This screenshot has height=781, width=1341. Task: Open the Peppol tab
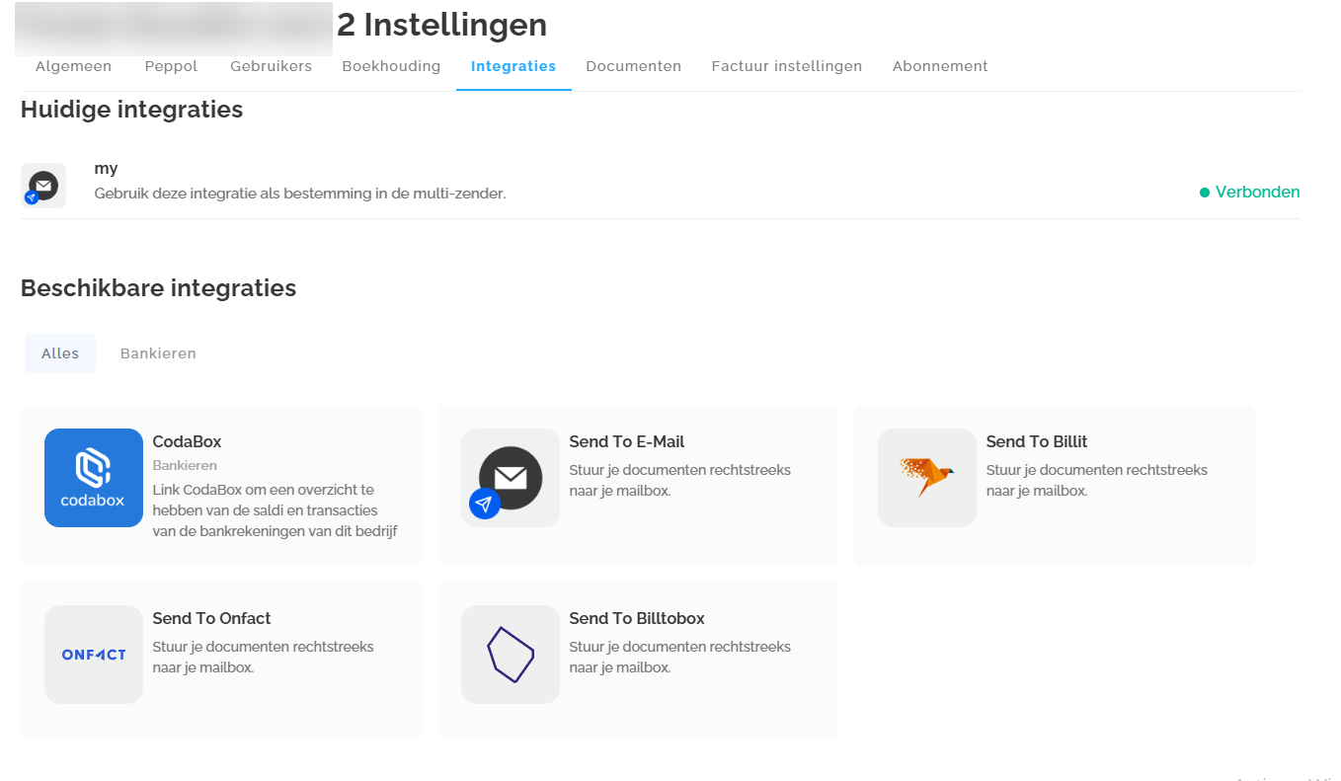point(171,66)
